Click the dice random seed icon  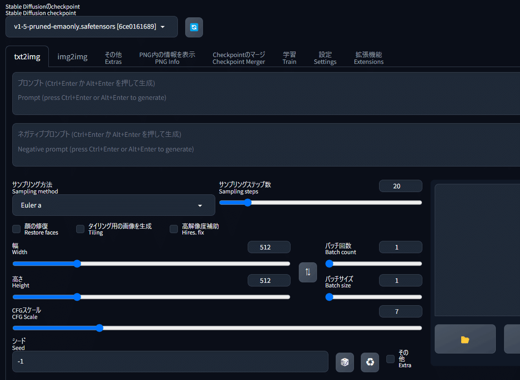click(x=344, y=362)
